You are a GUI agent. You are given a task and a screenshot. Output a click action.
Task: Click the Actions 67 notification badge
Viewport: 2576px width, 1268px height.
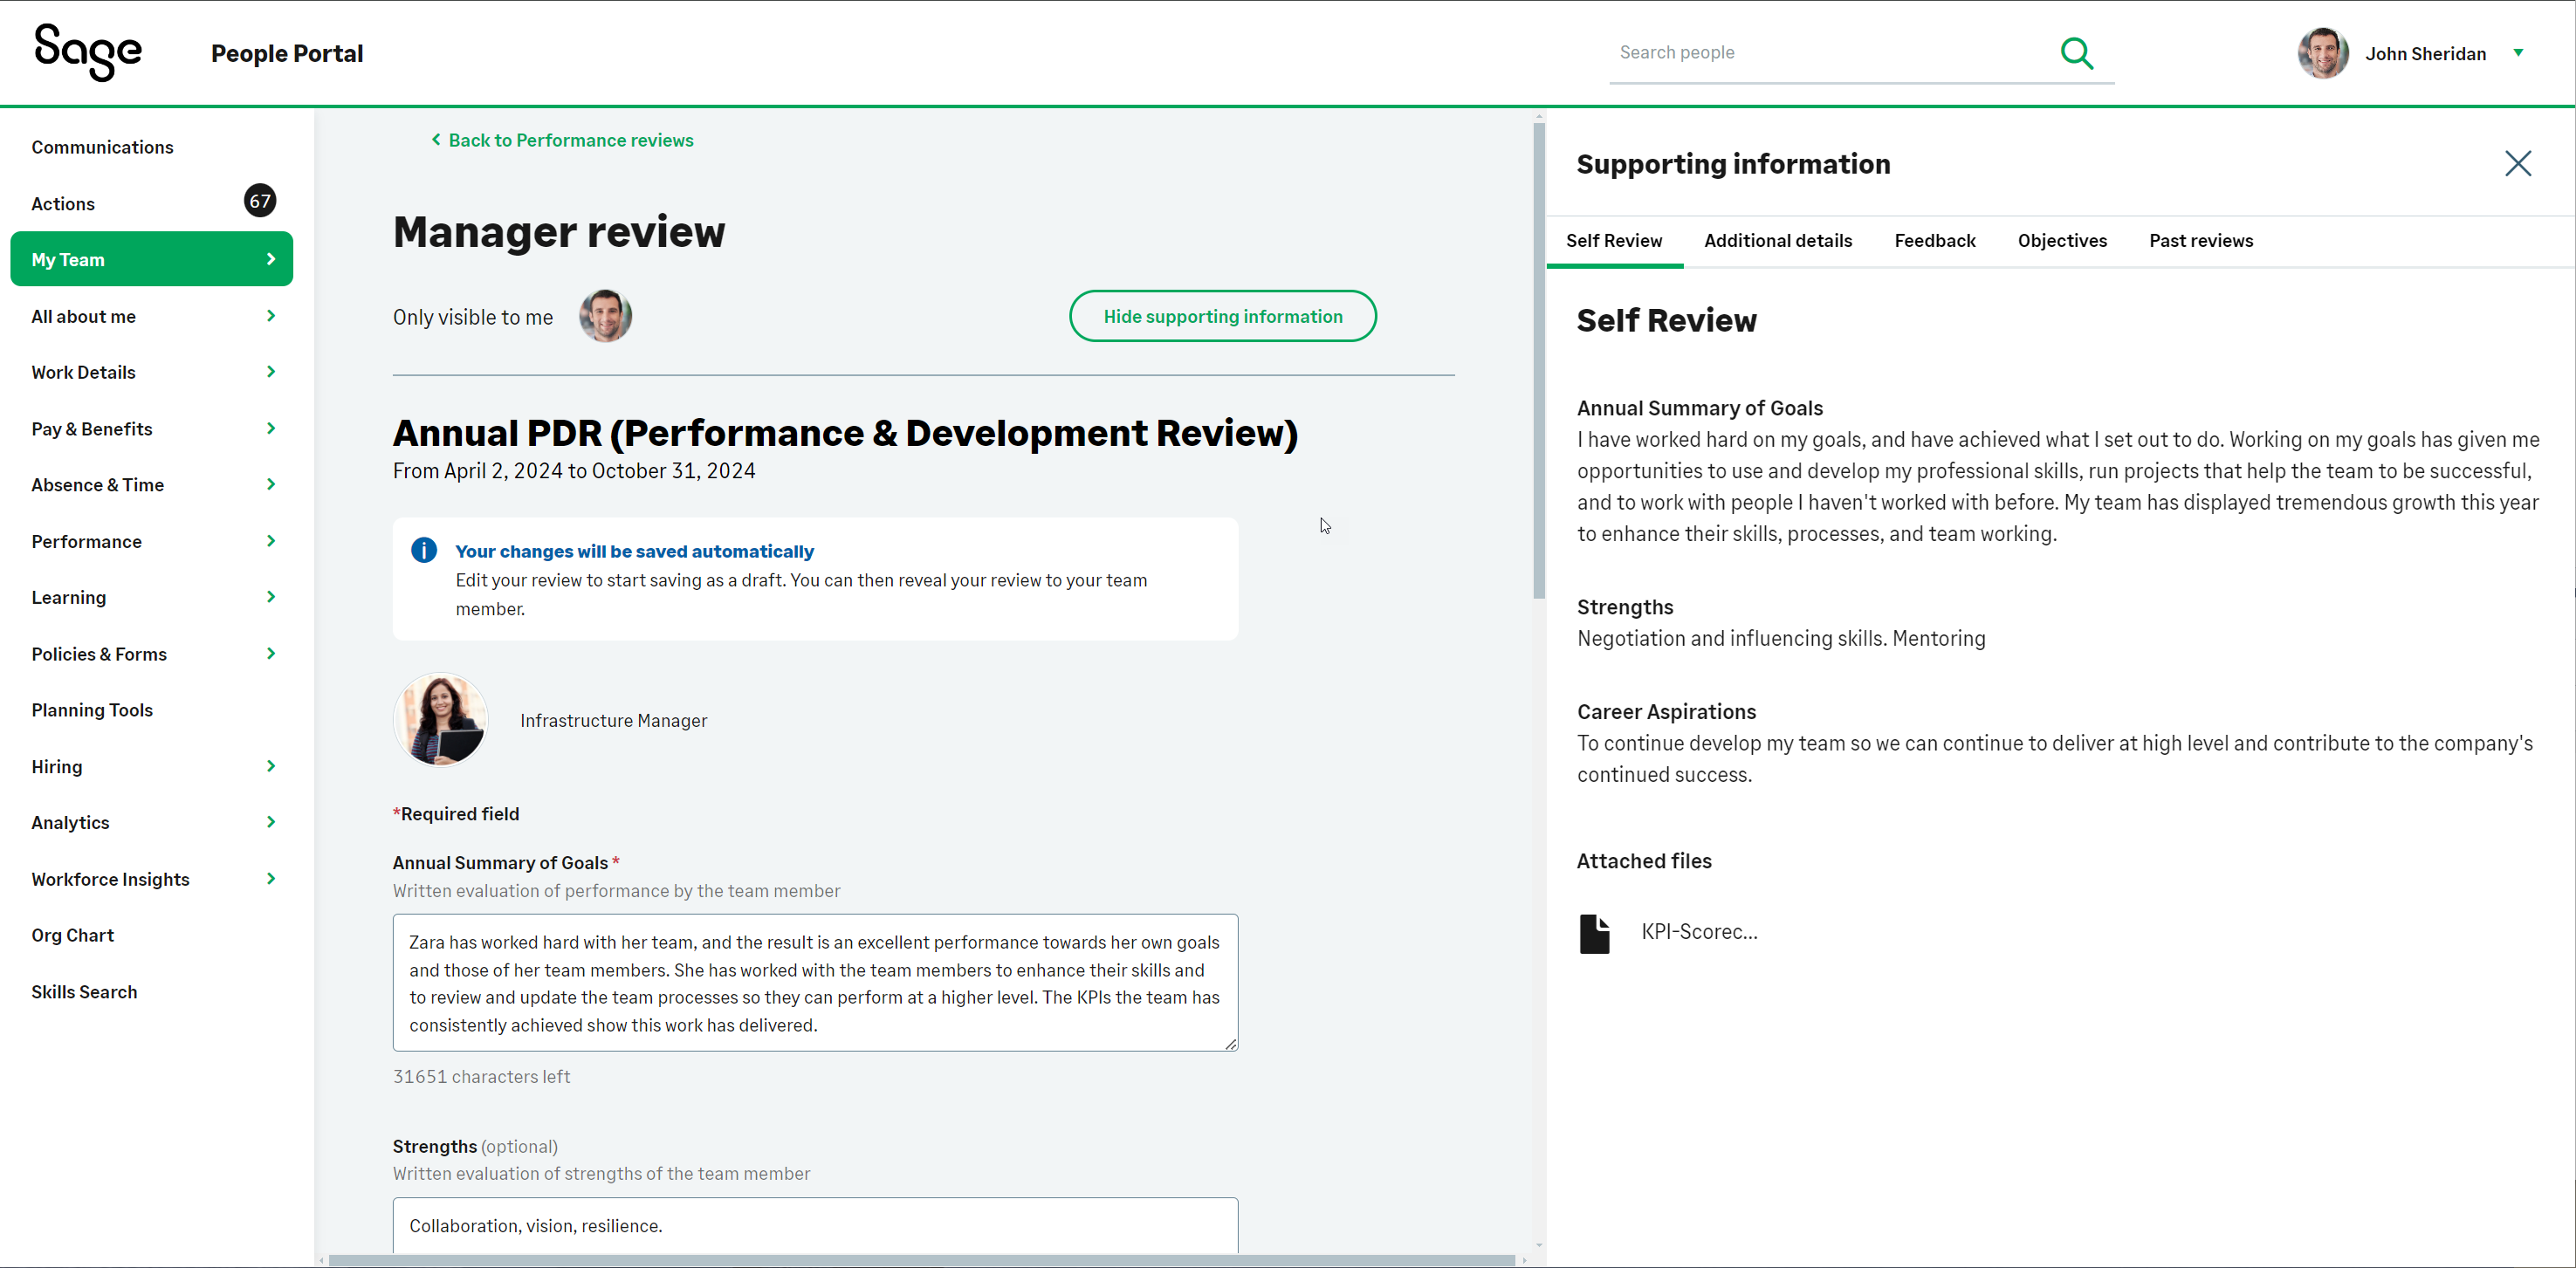click(x=260, y=201)
